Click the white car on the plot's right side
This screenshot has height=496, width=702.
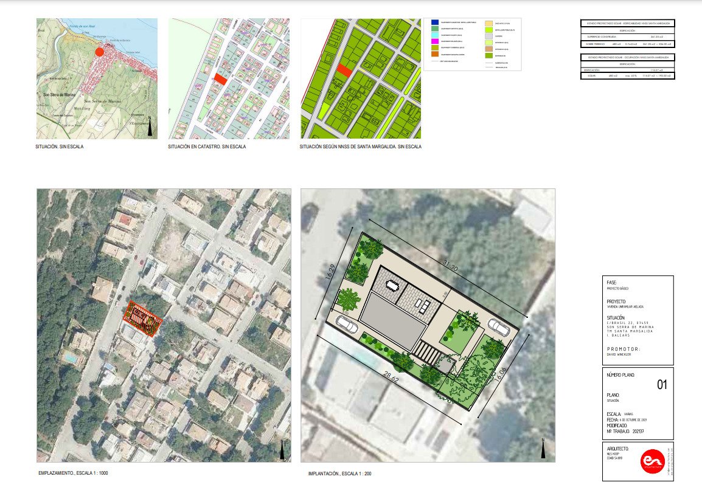click(502, 328)
